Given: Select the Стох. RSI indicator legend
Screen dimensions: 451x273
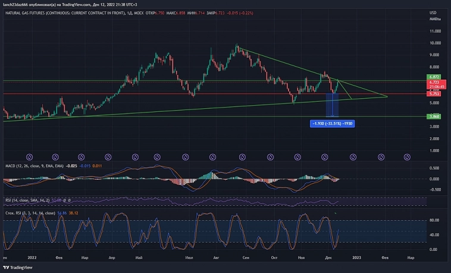Looking at the screenshot, I should pyautogui.click(x=30, y=212).
